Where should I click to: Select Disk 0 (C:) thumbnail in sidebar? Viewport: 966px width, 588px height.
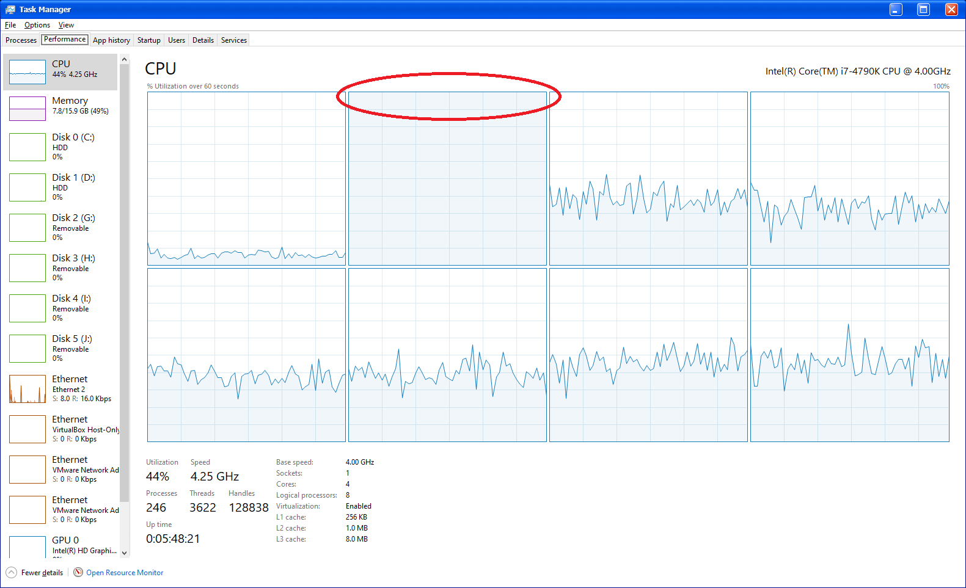tap(27, 147)
